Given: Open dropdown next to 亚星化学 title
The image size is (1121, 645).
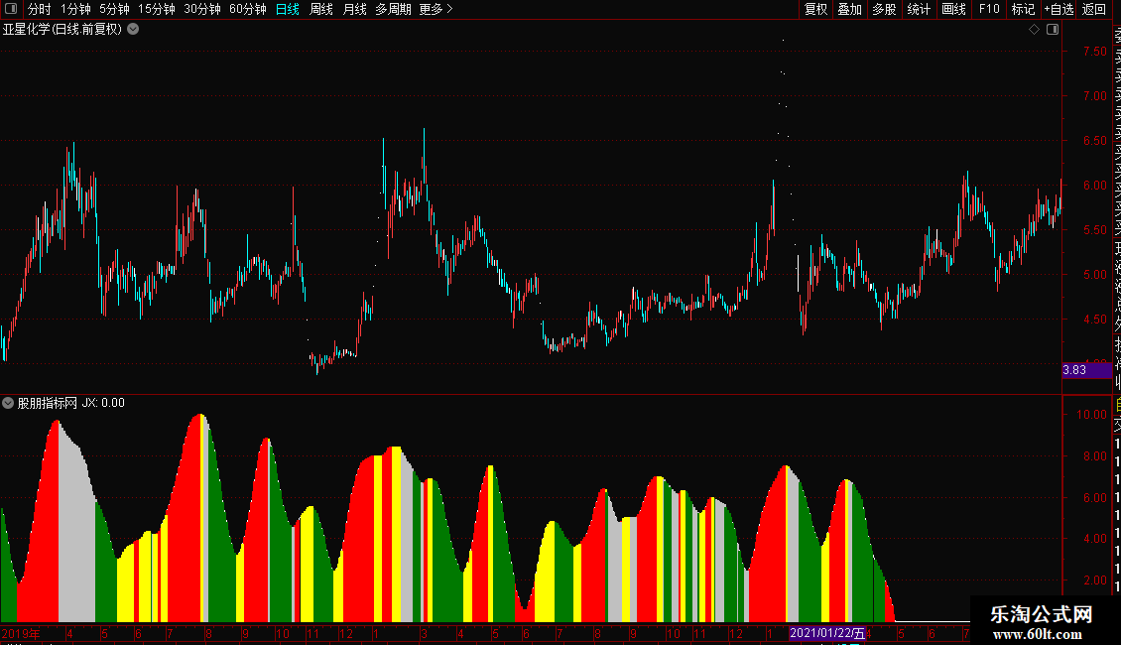Looking at the screenshot, I should pyautogui.click(x=133, y=30).
